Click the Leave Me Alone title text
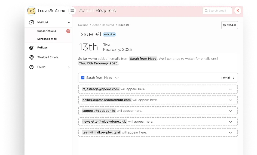The image size is (257, 155). [51, 11]
